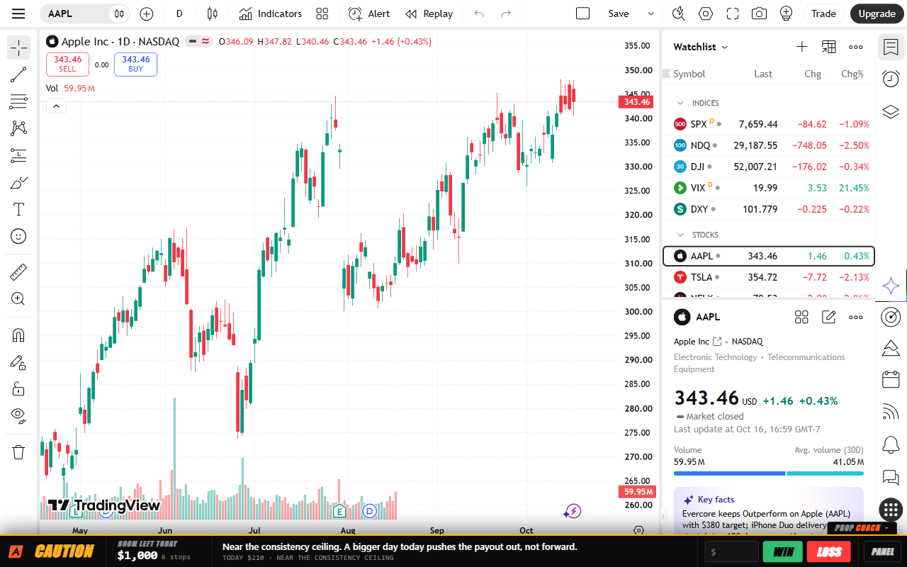Open news feed panel icon

(x=891, y=412)
